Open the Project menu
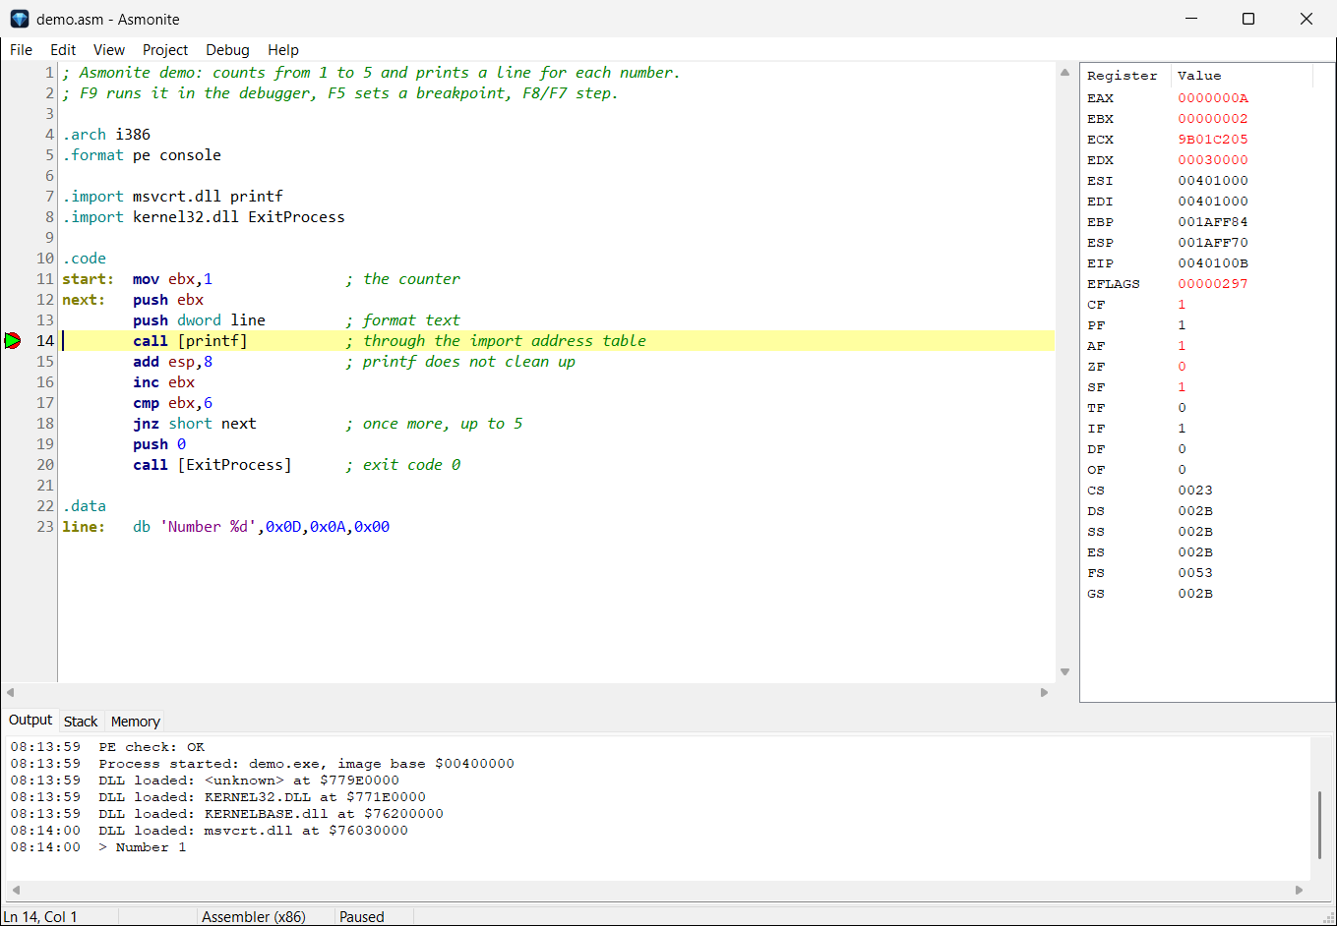The width and height of the screenshot is (1337, 926). (x=165, y=50)
